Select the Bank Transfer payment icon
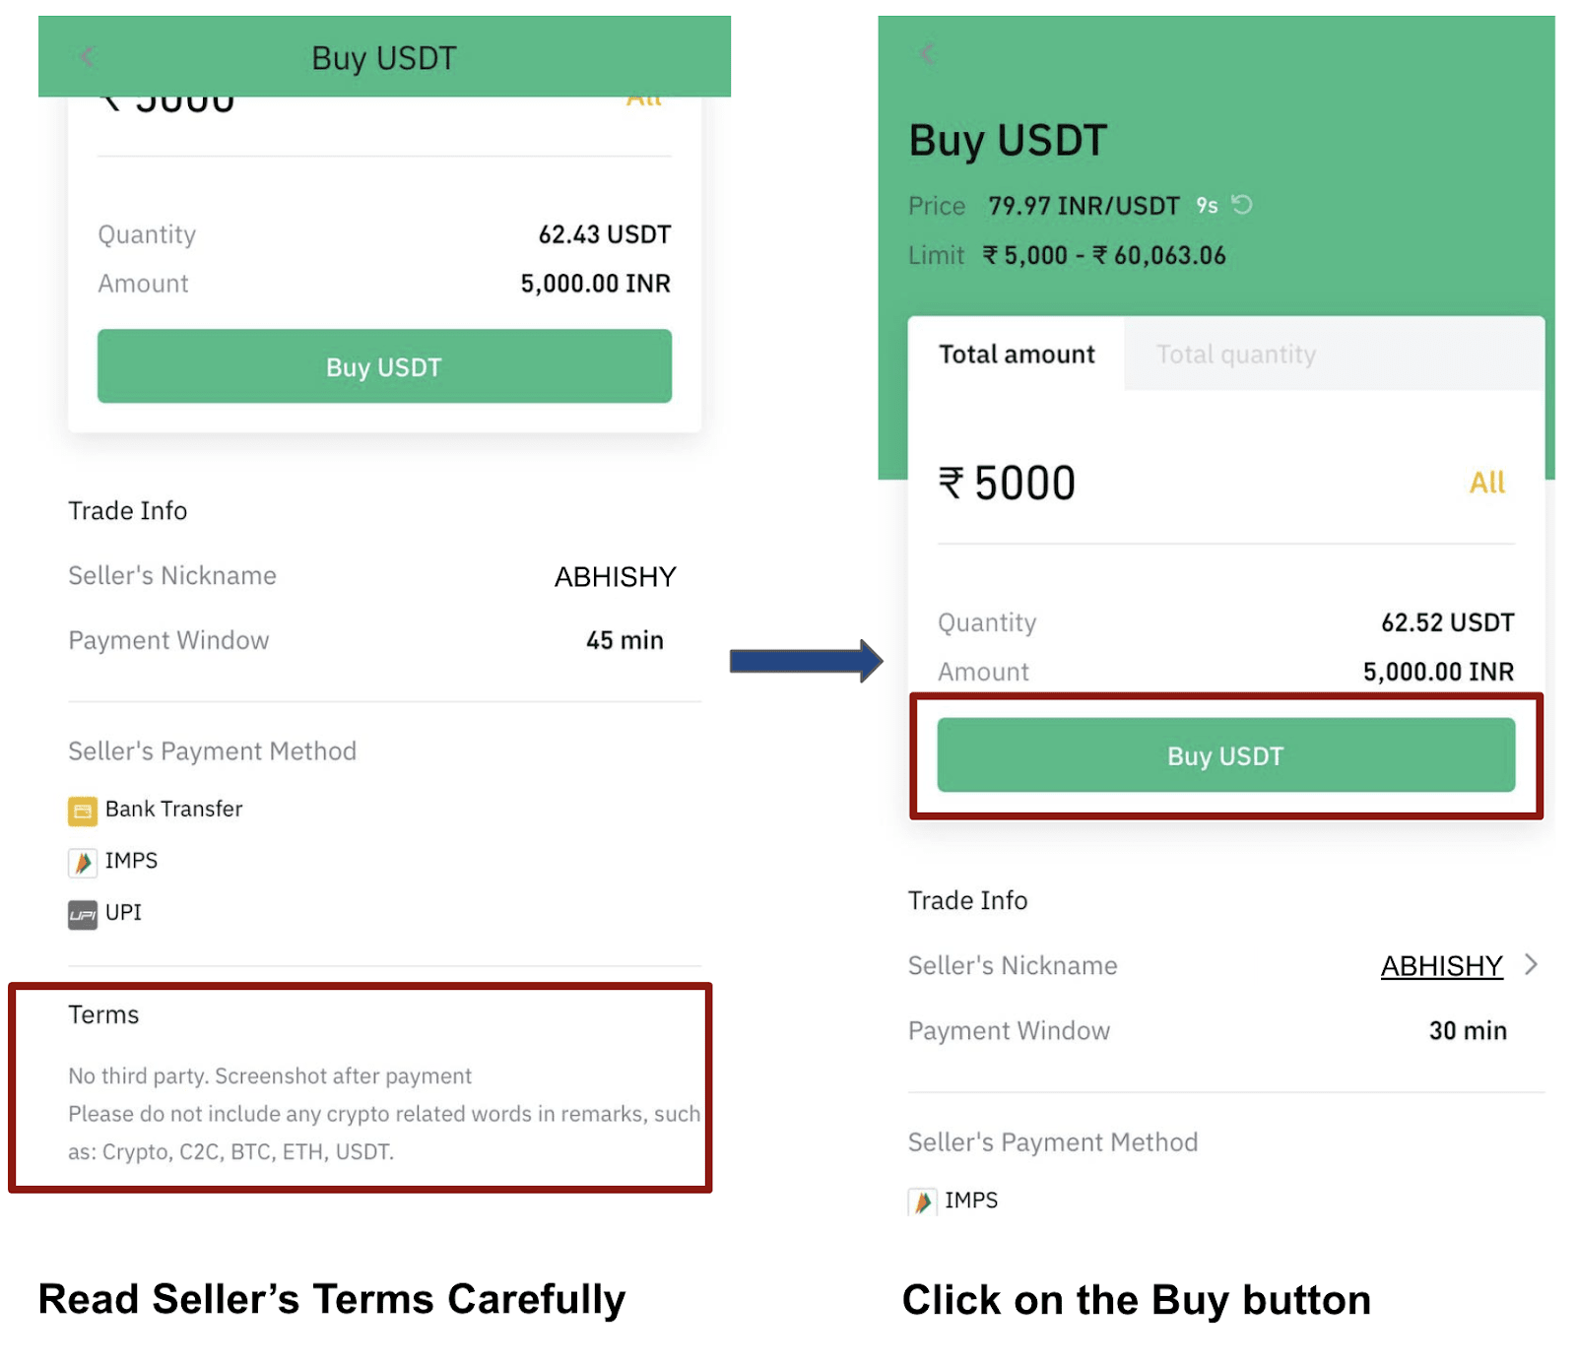Screen dimensions: 1576x1364 tap(83, 811)
